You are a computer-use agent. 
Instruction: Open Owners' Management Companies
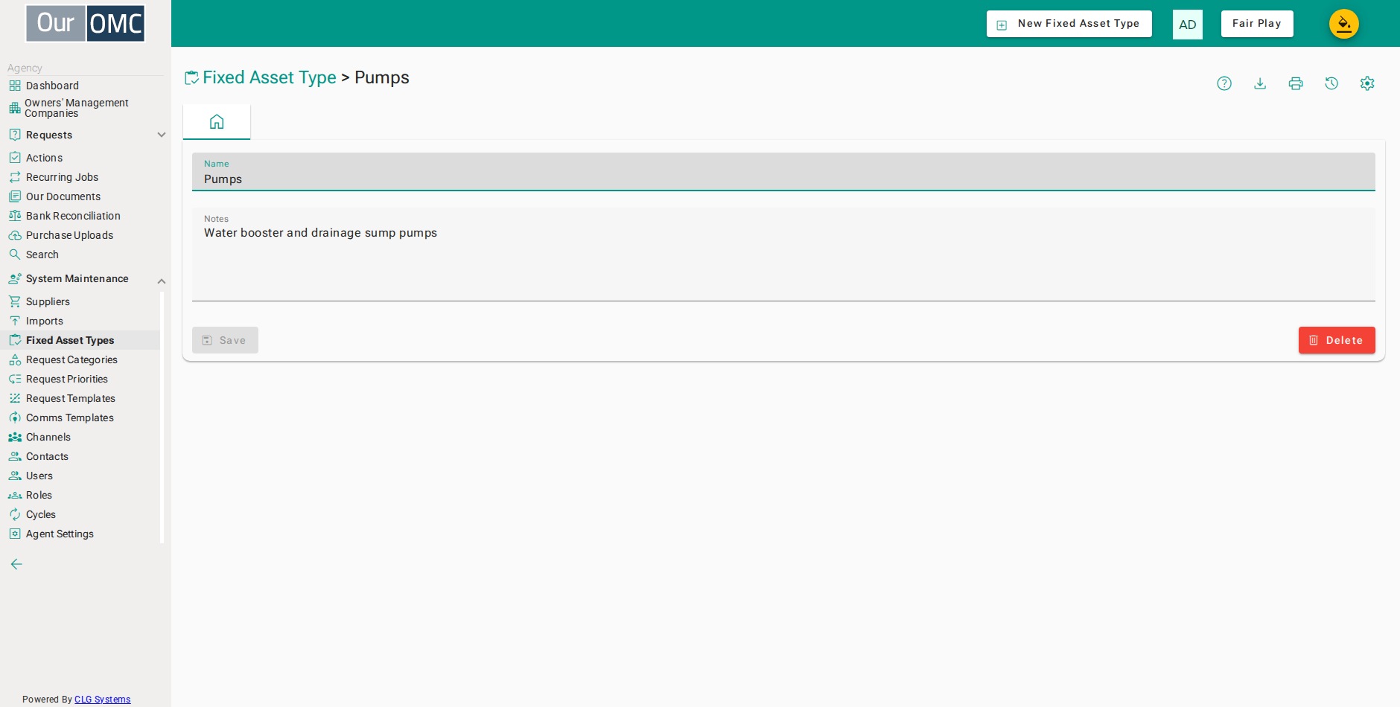(77, 108)
